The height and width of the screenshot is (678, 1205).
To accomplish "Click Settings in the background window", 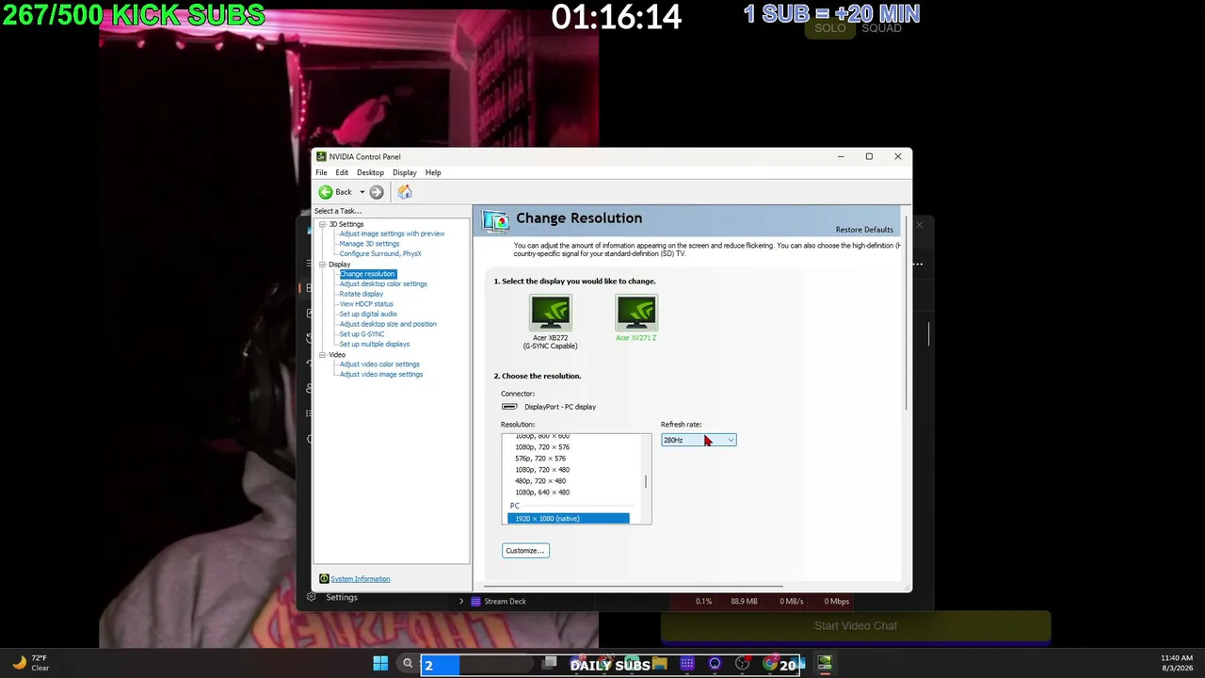I will coord(342,597).
